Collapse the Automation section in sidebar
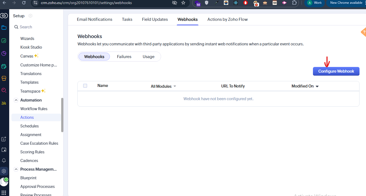Image resolution: width=366 pixels, height=196 pixels. point(16,100)
